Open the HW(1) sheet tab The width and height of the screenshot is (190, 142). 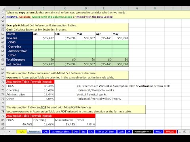pyautogui.click(x=158, y=132)
